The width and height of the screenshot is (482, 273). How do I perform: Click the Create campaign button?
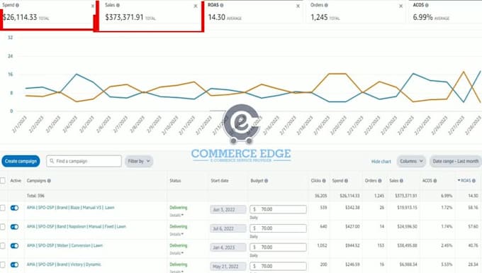click(21, 161)
